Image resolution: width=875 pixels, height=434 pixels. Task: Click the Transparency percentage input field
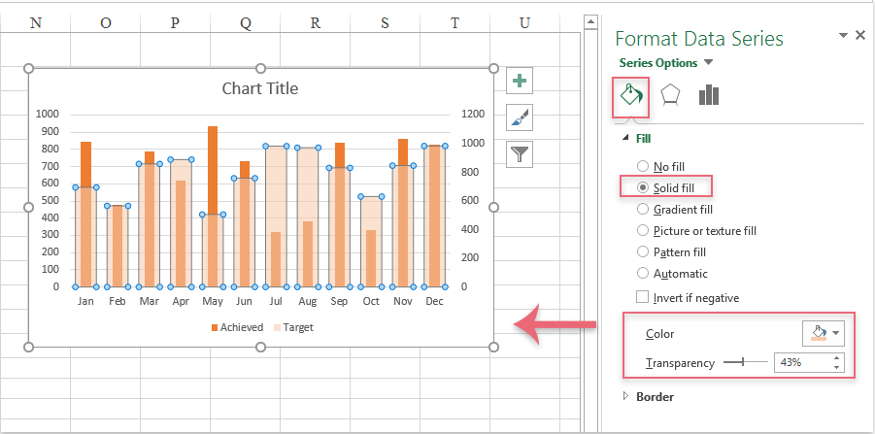801,362
